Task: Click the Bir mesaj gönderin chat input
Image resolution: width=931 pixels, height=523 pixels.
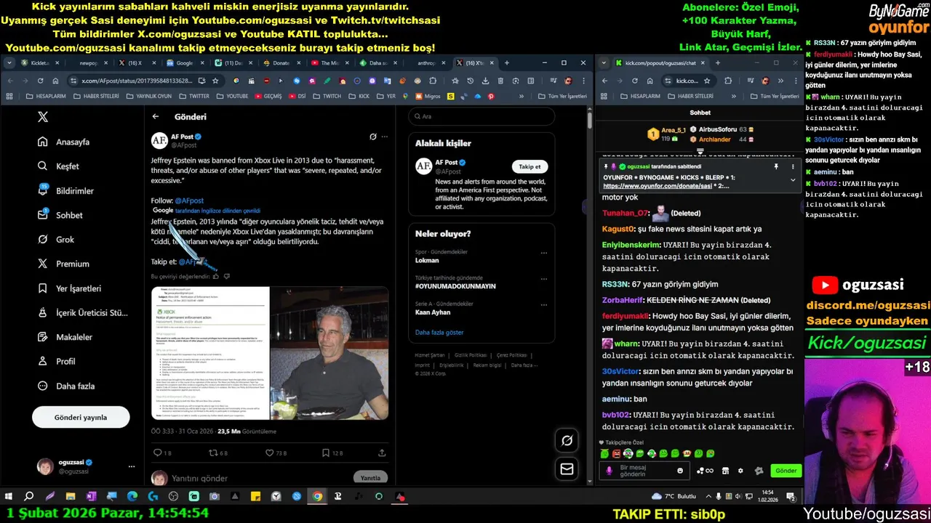Action: pos(644,471)
